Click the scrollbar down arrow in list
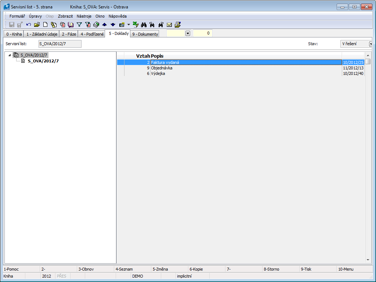376x282 pixels. (x=368, y=260)
